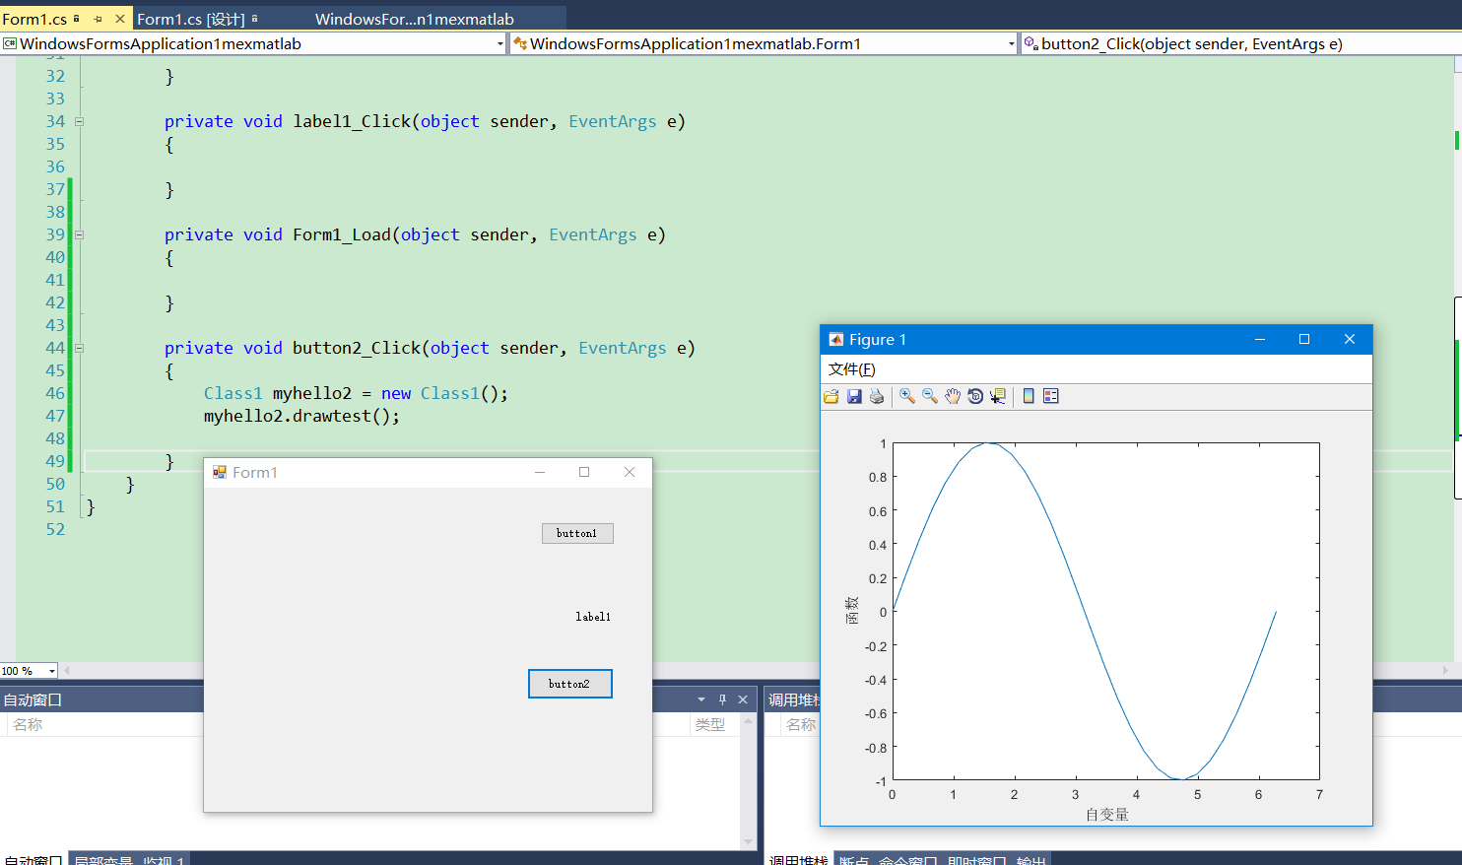Select the Zoom In magnifier tool
This screenshot has height=865, width=1462.
pyautogui.click(x=907, y=396)
